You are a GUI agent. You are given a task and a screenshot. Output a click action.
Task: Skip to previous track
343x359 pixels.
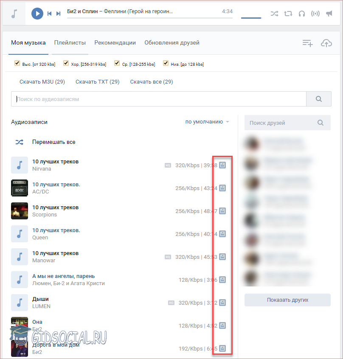(x=49, y=14)
